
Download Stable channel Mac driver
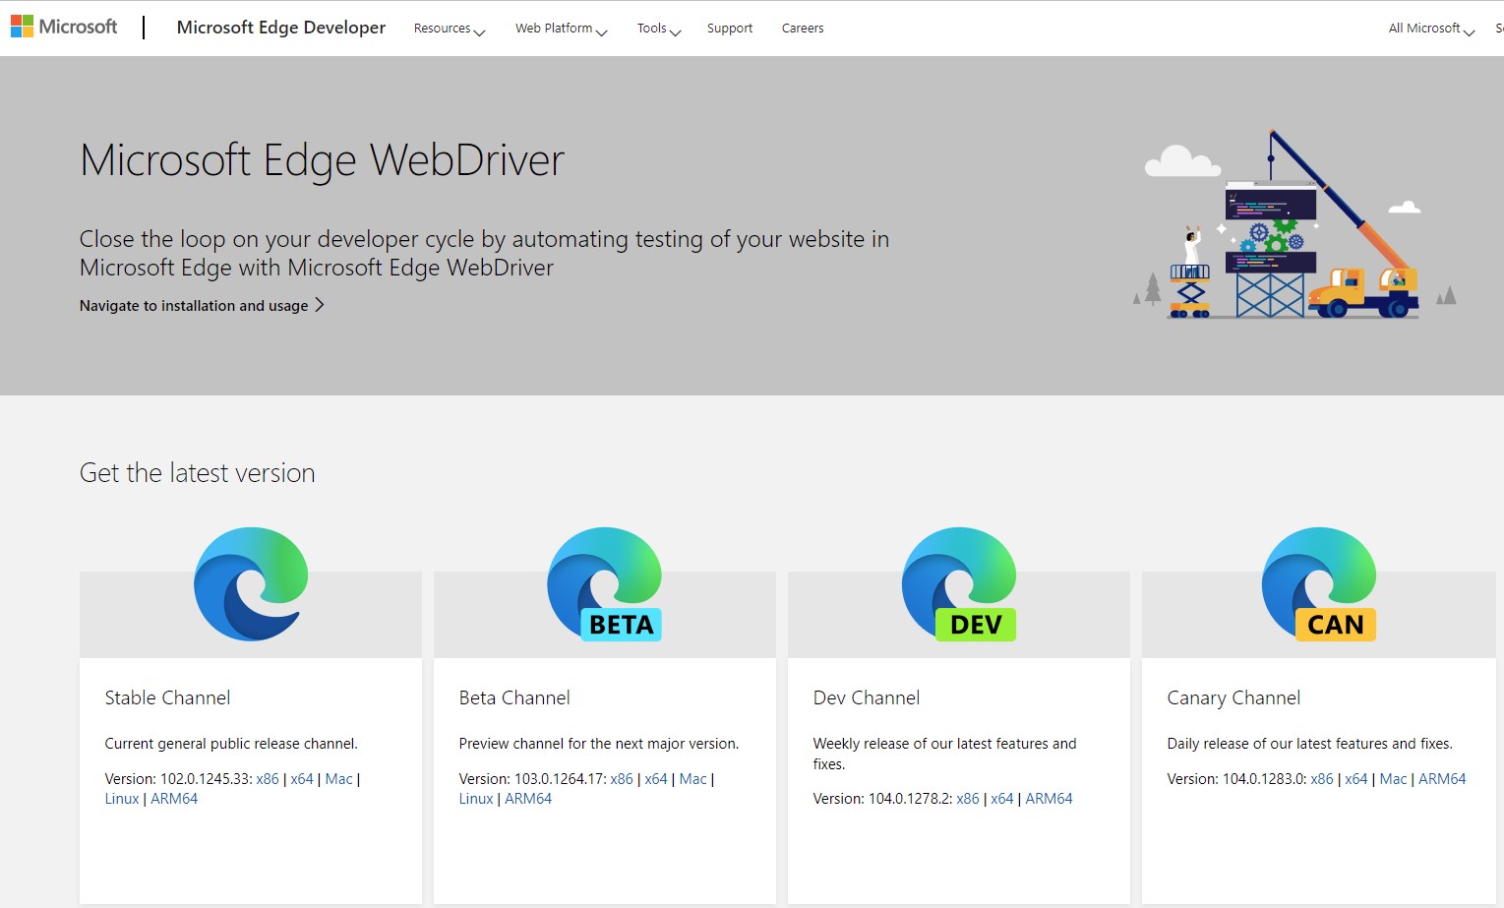click(338, 779)
